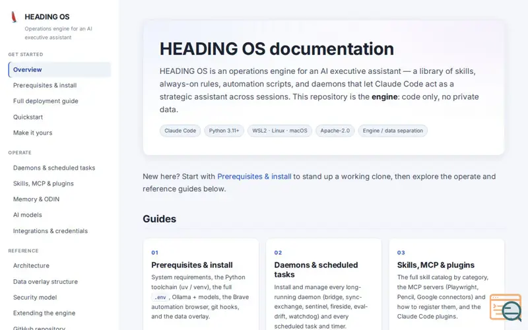528x330 pixels.
Task: Open Make it yours page
Action: click(32, 133)
